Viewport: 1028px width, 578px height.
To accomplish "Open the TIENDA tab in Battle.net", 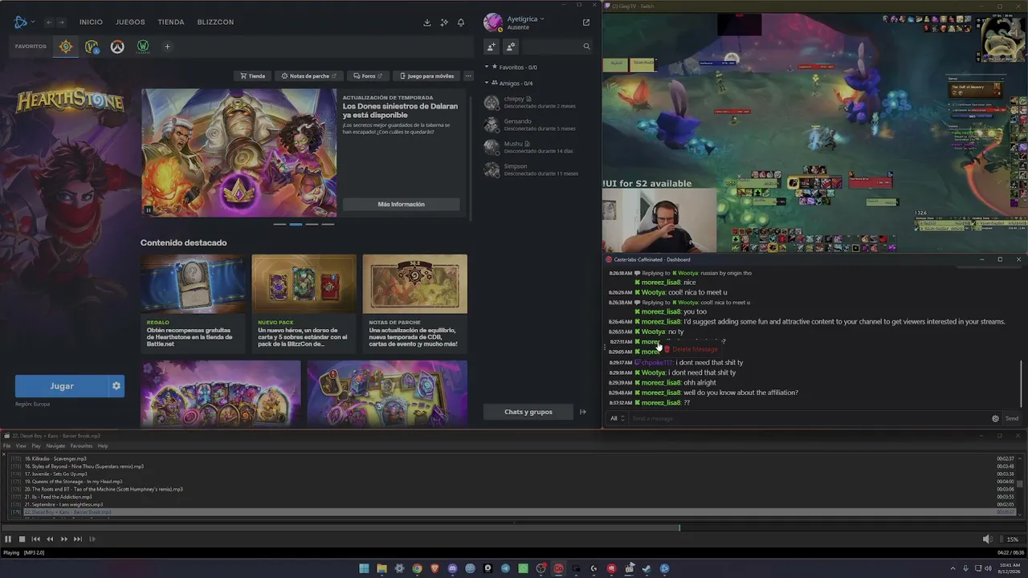I will pyautogui.click(x=171, y=22).
